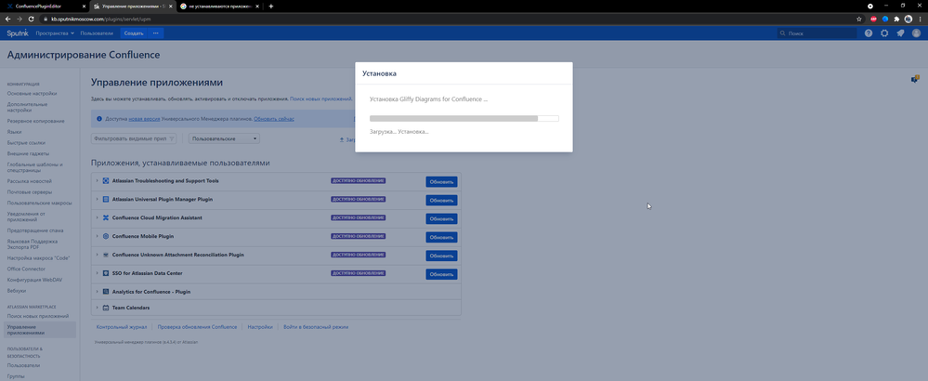Screen dimensions: 928x381
Task: Click the rocket notifications icon
Action: tap(900, 33)
